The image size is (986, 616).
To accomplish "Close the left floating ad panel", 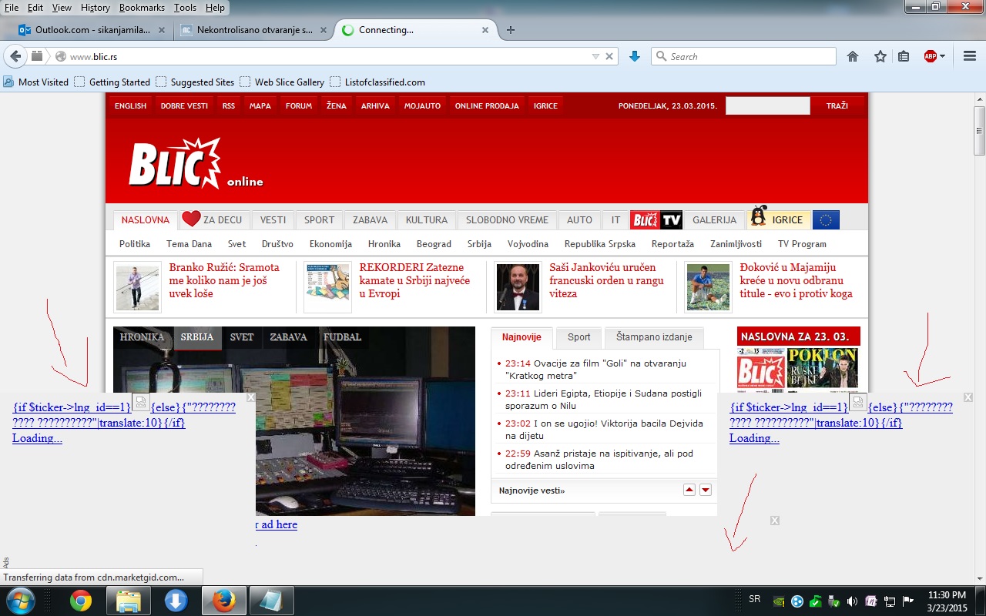I will click(x=250, y=397).
